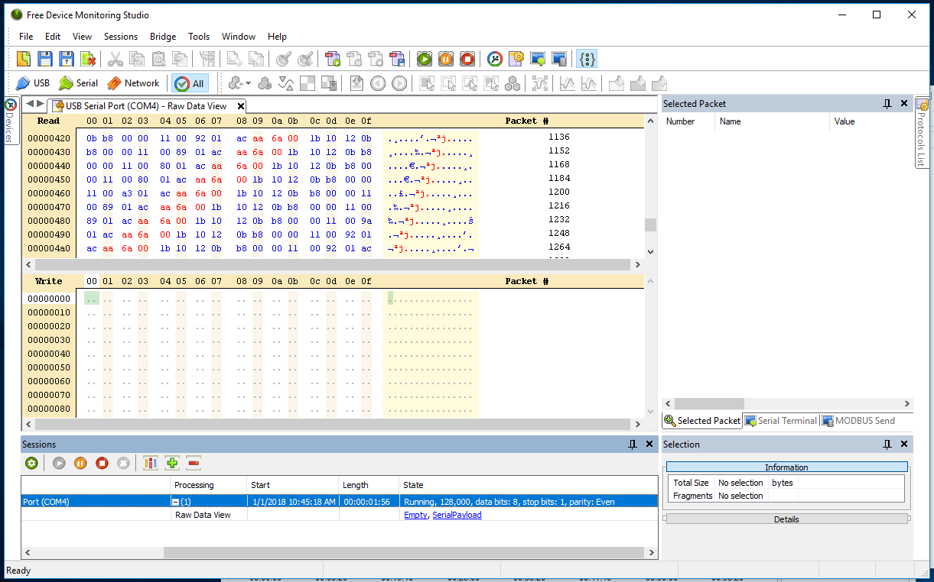Click the Pause icon in Sessions panel
The image size is (934, 582).
pyautogui.click(x=80, y=463)
